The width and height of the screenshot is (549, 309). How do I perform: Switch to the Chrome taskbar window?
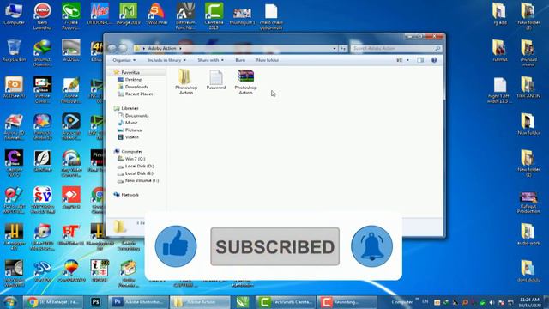tap(53, 302)
